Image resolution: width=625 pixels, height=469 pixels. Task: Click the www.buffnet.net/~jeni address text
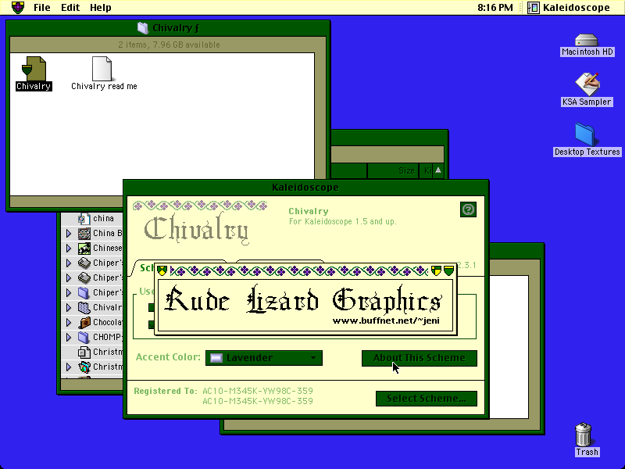click(386, 320)
